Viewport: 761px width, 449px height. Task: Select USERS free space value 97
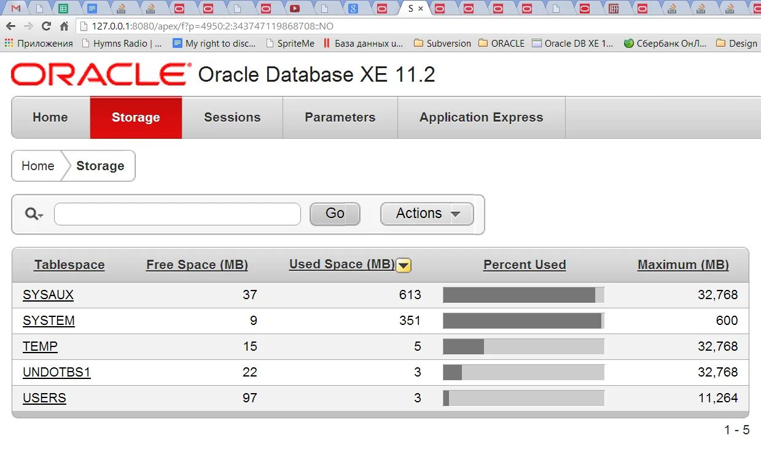click(249, 398)
